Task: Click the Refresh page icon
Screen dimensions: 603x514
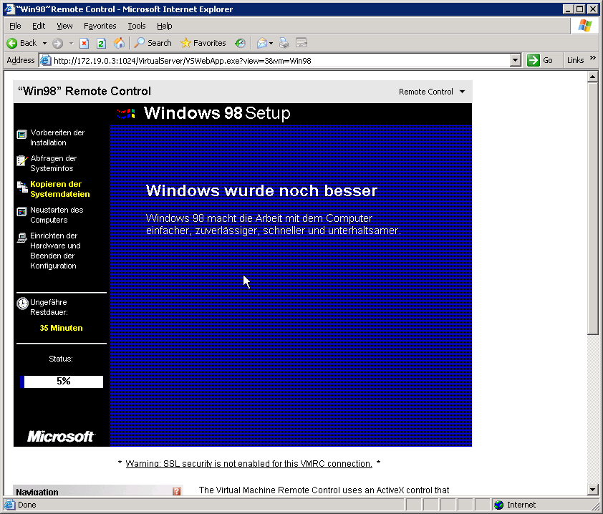Action: pyautogui.click(x=101, y=44)
